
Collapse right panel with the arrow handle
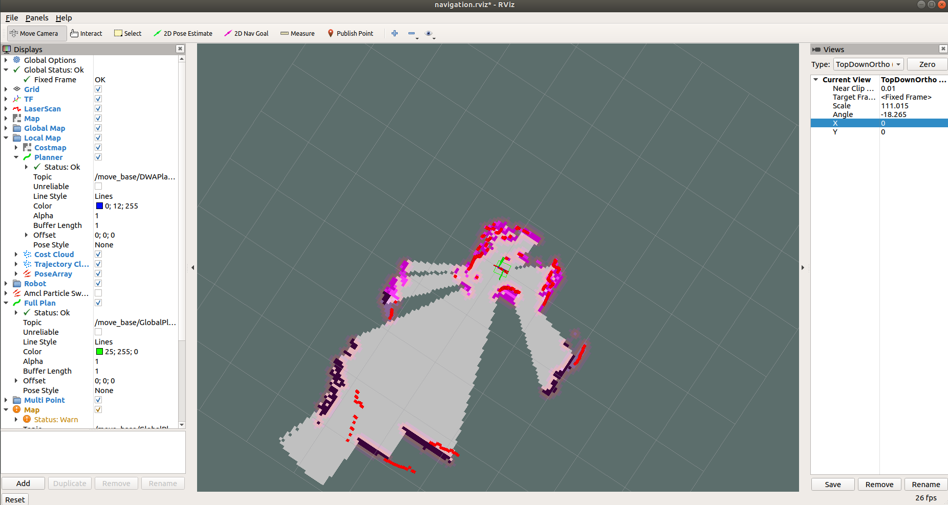click(x=803, y=267)
